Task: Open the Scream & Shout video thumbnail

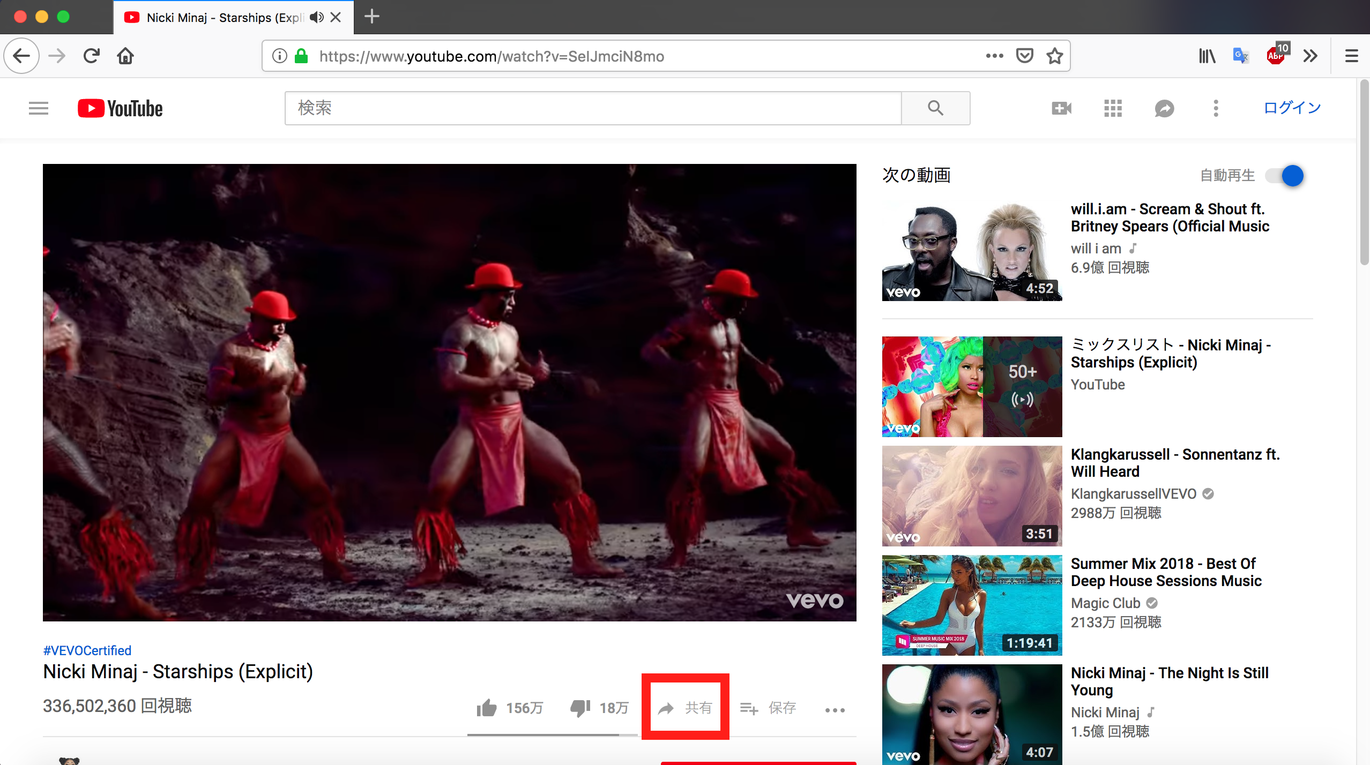Action: [972, 251]
